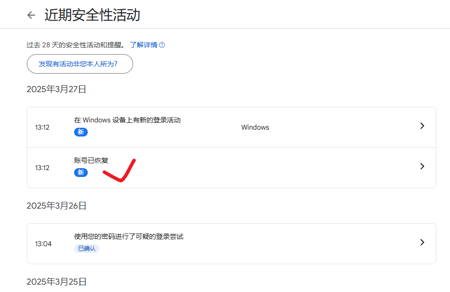Open the 了解详情 link
Screen dimensions: 450x292
pyautogui.click(x=143, y=45)
